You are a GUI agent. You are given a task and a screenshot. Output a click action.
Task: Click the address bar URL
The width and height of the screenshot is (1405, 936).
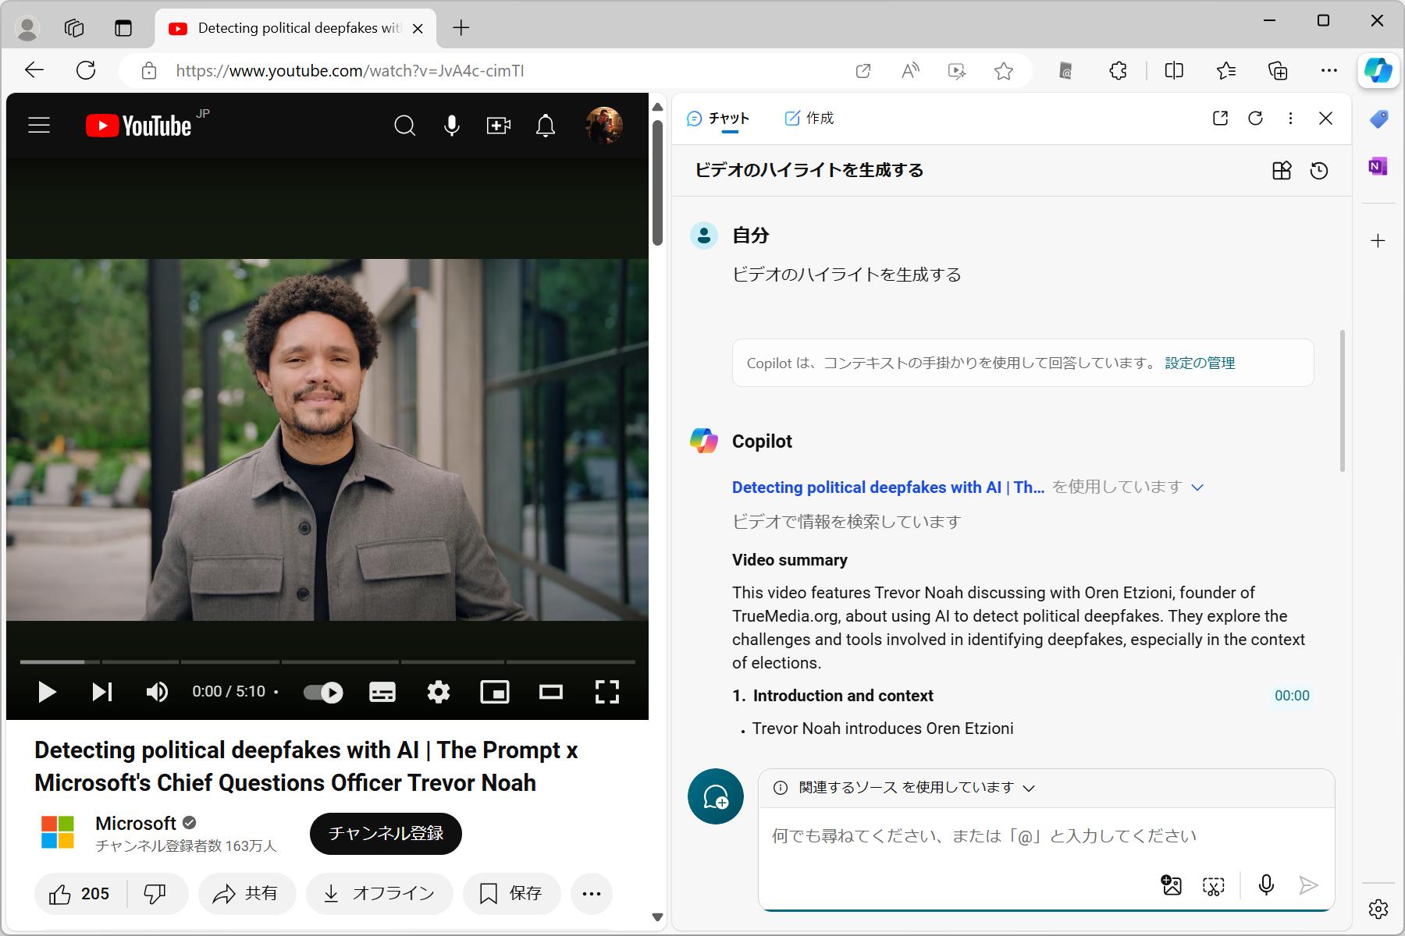click(x=350, y=71)
